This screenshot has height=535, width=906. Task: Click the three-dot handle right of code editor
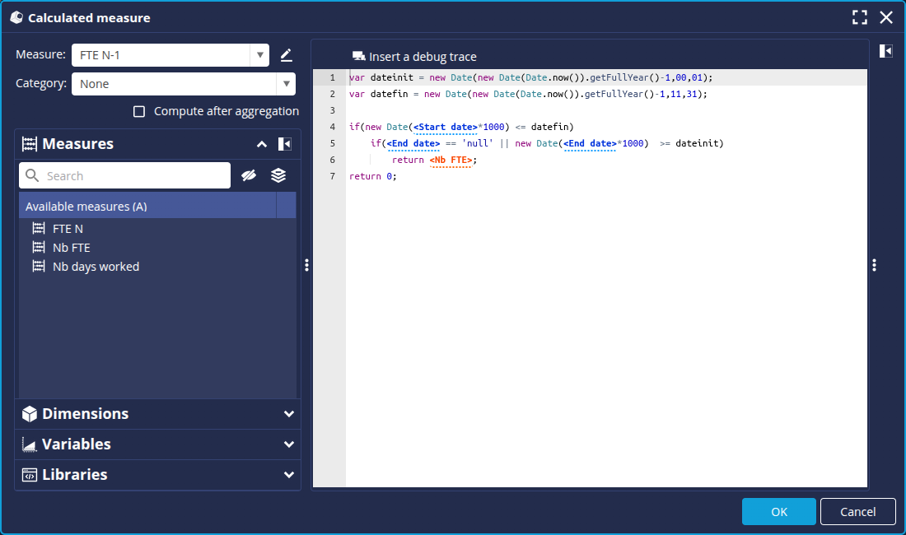coord(874,265)
